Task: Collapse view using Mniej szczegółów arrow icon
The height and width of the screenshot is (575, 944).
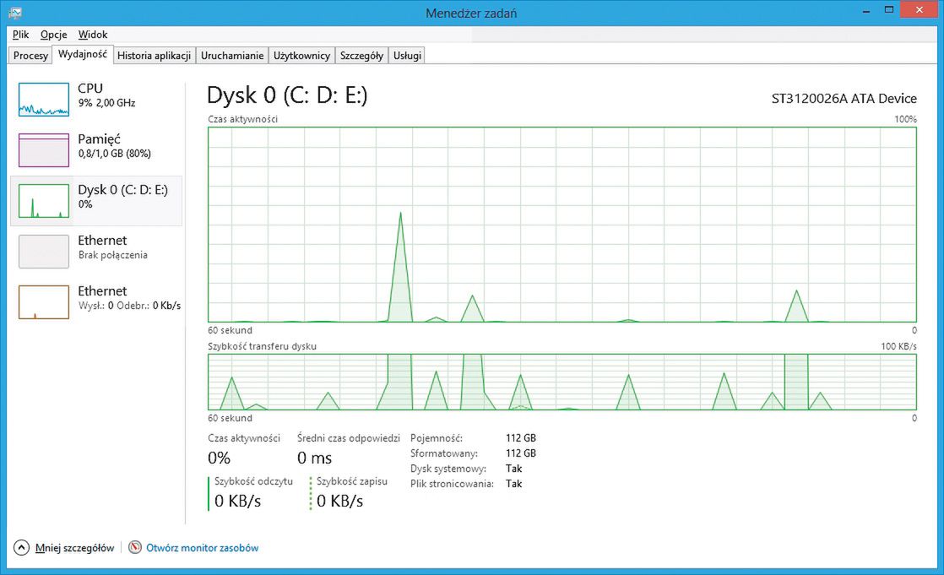Action: tap(21, 547)
